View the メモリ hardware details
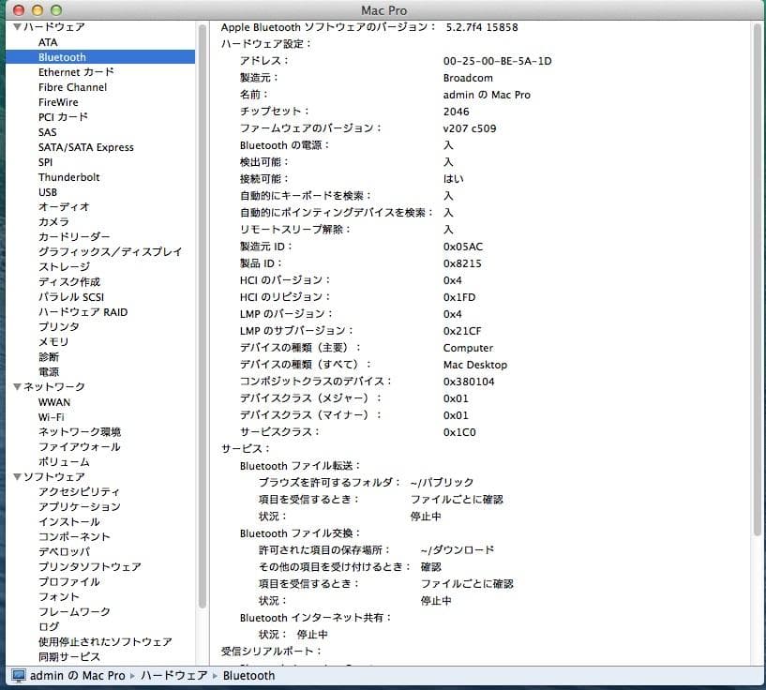 tap(53, 341)
